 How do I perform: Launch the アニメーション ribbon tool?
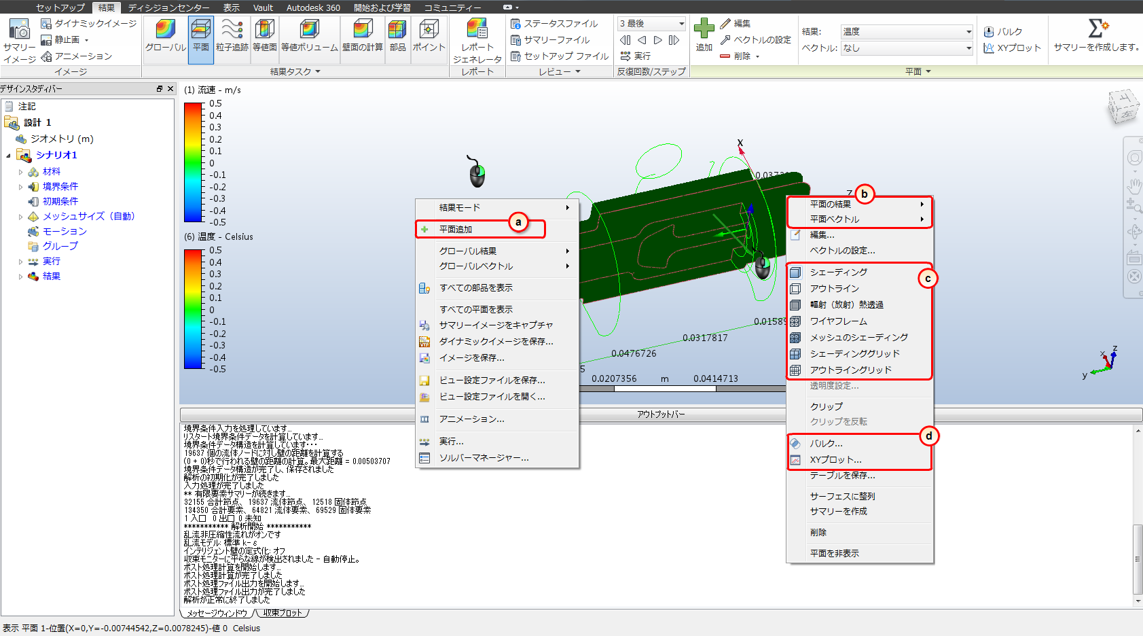(x=76, y=56)
